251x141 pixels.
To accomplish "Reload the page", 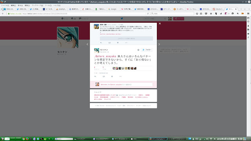I will [x=148, y=14].
